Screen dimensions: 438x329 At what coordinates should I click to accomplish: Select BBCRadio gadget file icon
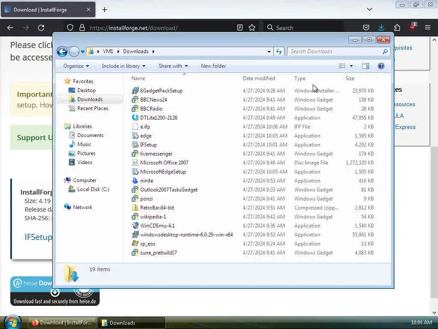[x=135, y=108]
